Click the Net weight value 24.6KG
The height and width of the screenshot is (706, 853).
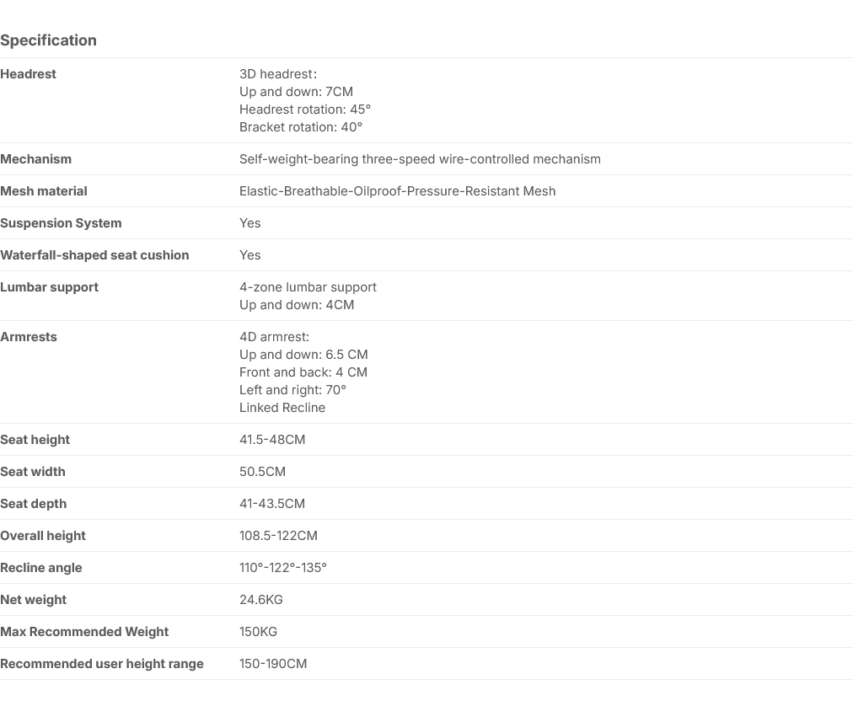tap(261, 600)
